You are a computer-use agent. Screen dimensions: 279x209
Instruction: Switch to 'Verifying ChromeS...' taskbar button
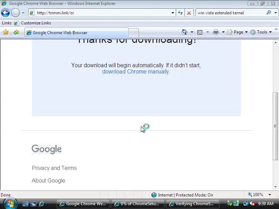pyautogui.click(x=193, y=204)
